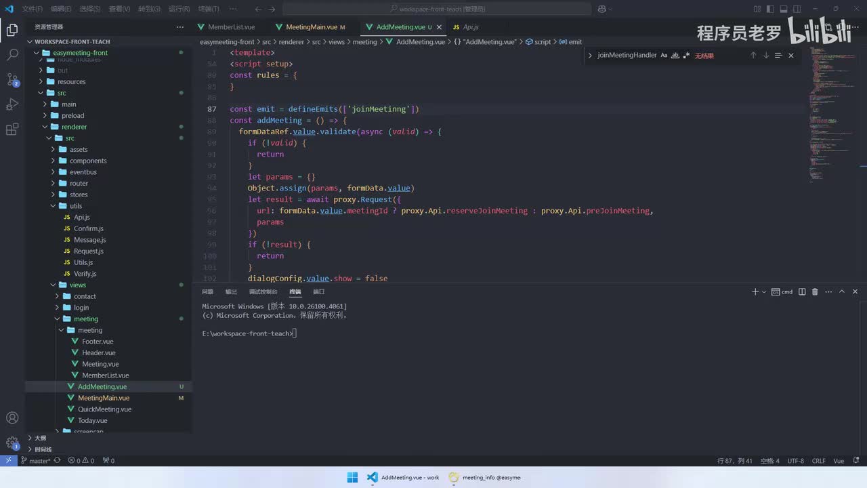Open the terminal launch profile dropdown
This screenshot has height=488, width=867.
pyautogui.click(x=764, y=292)
